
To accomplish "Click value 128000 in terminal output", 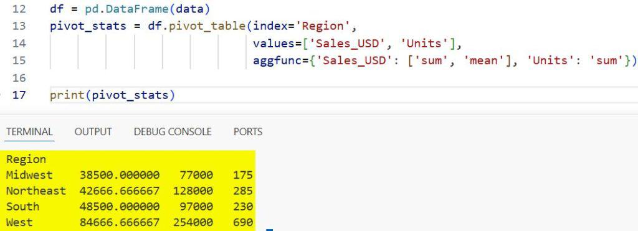I will click(x=193, y=191).
